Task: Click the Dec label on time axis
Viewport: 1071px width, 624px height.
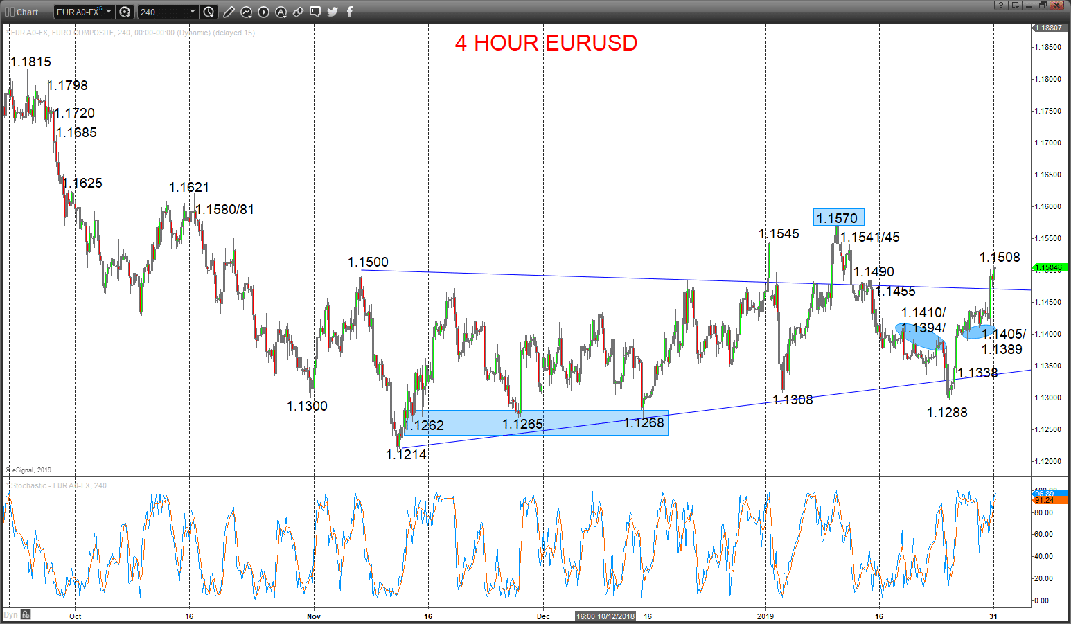Action: pos(543,616)
